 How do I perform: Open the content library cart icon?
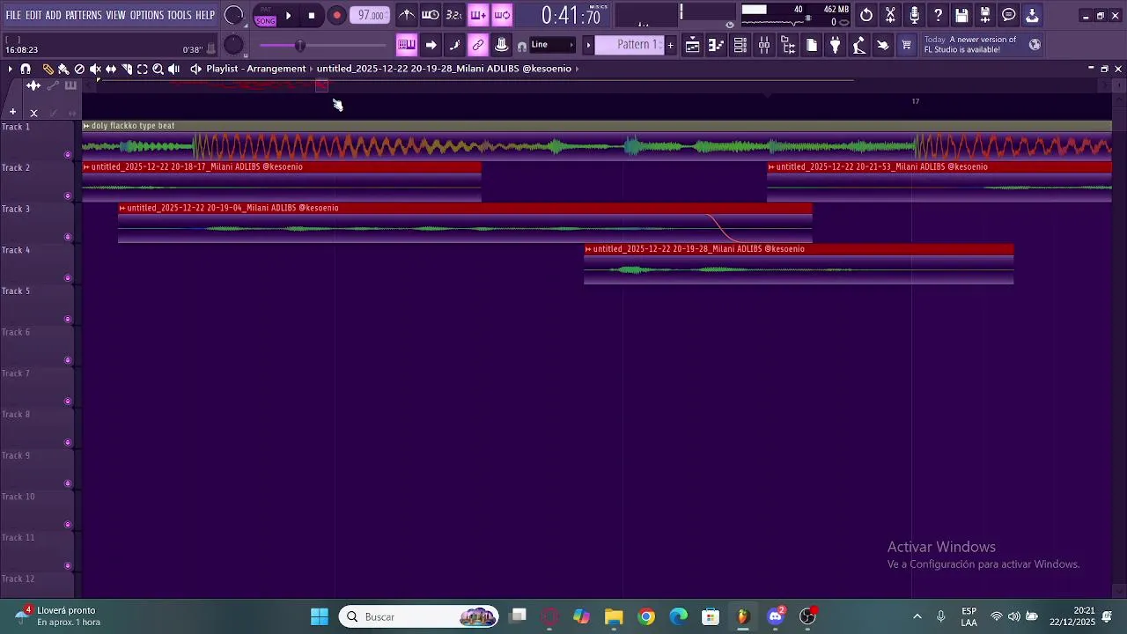pos(907,45)
